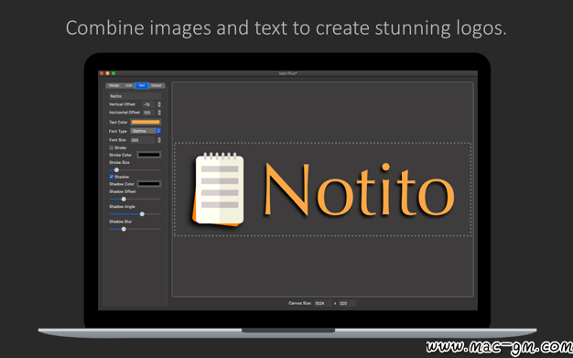Click the Shadow Offset slider handle

(124, 200)
